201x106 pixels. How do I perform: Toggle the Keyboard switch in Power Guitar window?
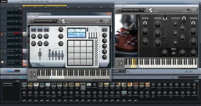click(x=188, y=10)
